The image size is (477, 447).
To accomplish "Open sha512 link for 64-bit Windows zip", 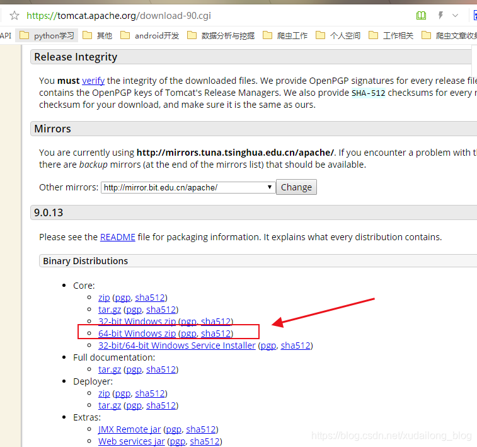I will pyautogui.click(x=216, y=334).
